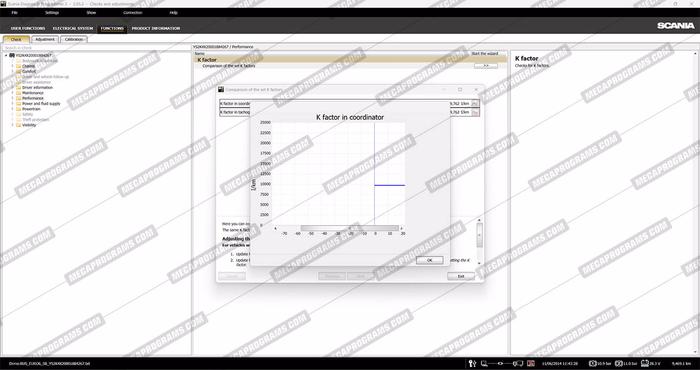The image size is (700, 370).
Task: Expand the Visibility tree node
Action: pyautogui.click(x=13, y=125)
